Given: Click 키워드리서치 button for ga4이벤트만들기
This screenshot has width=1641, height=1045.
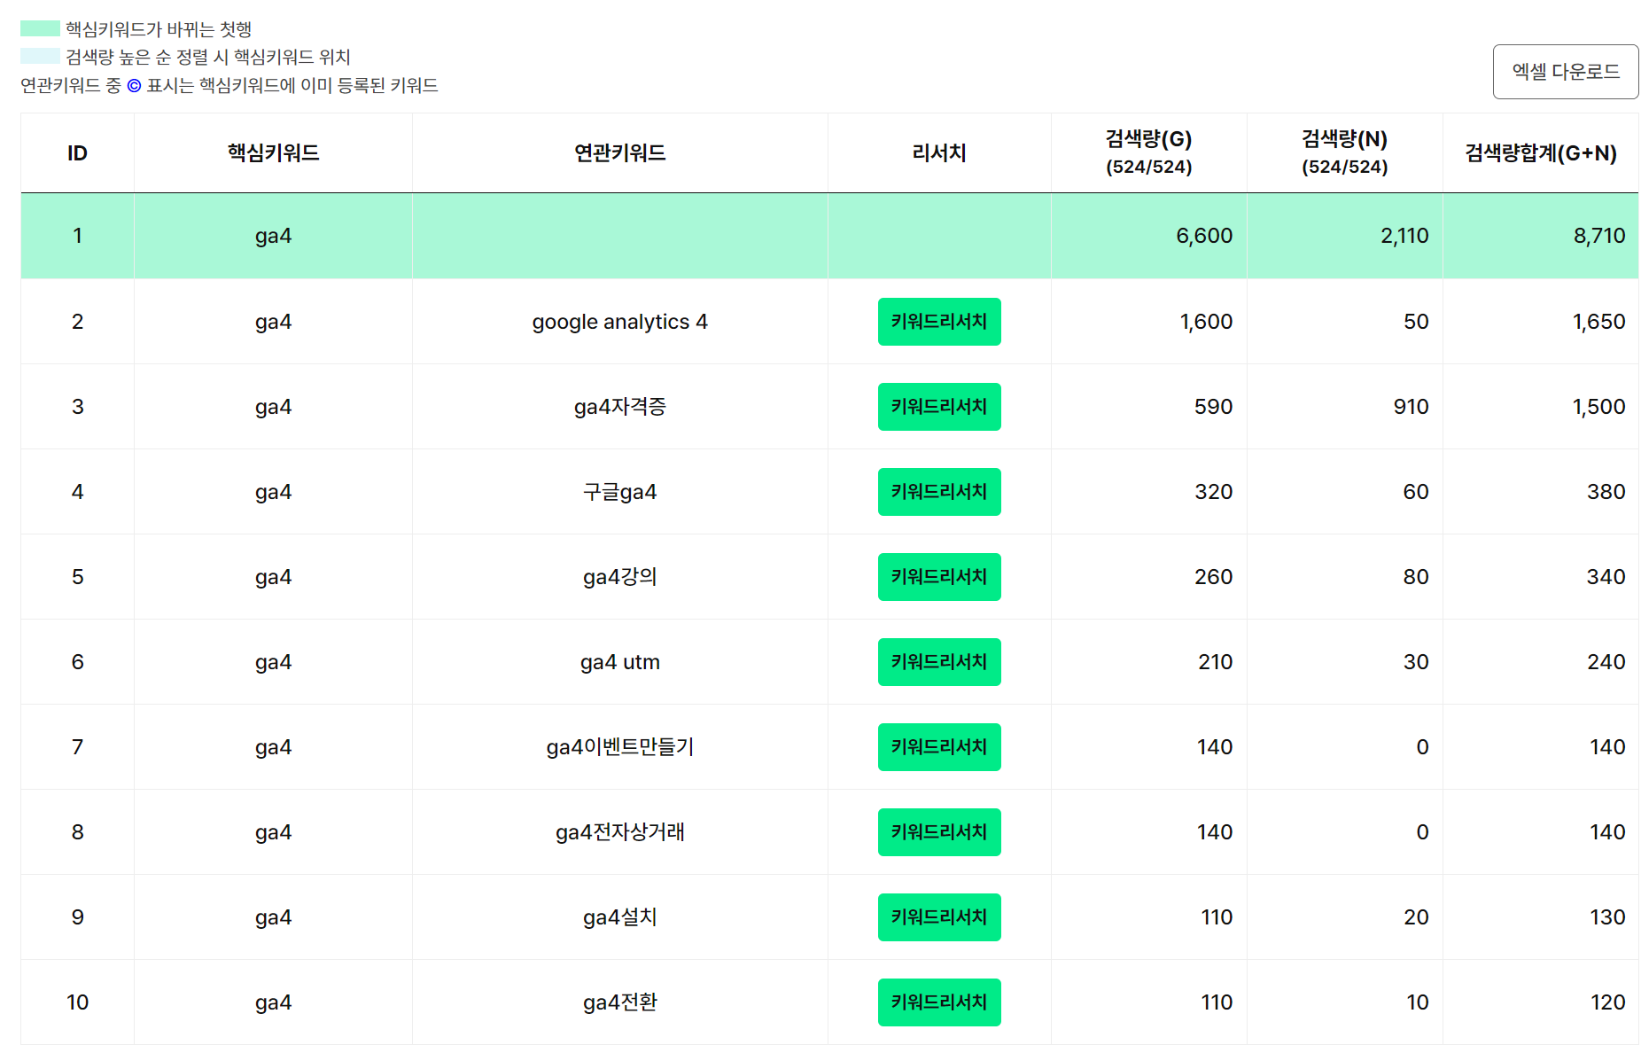Looking at the screenshot, I should pos(939,747).
